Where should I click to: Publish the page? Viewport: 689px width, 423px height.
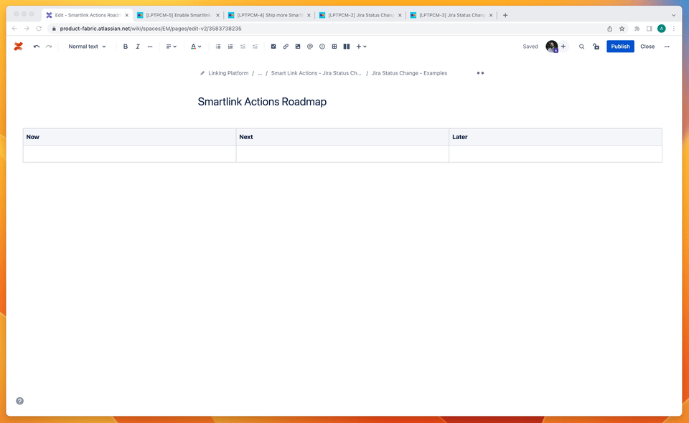coord(620,47)
